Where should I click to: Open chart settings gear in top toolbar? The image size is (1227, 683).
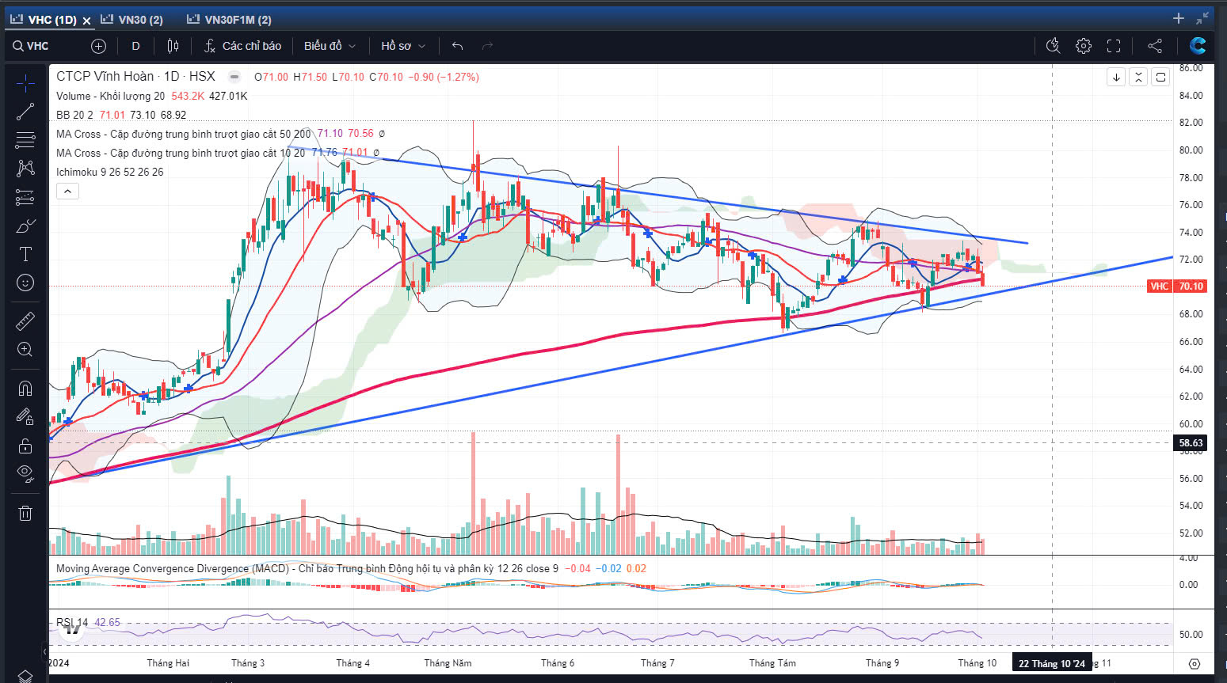pyautogui.click(x=1083, y=46)
